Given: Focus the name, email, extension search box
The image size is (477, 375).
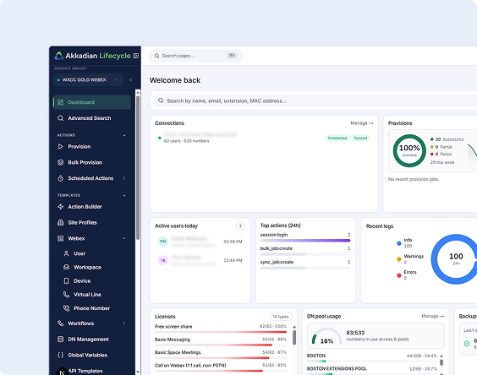Looking at the screenshot, I should click(315, 101).
